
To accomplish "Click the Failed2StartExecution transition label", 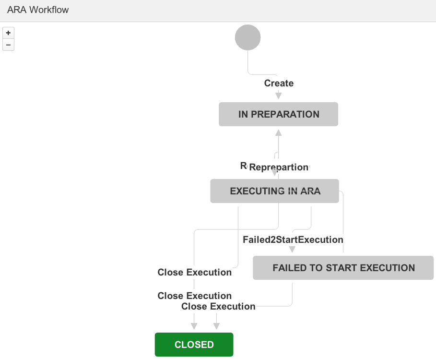I will pos(293,239).
